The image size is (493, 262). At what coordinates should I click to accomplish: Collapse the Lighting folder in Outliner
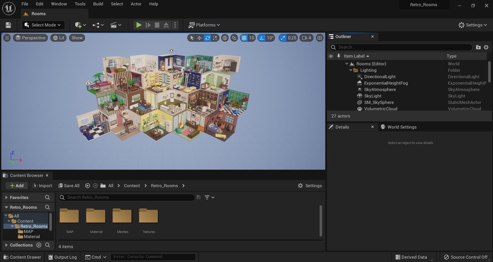point(350,70)
